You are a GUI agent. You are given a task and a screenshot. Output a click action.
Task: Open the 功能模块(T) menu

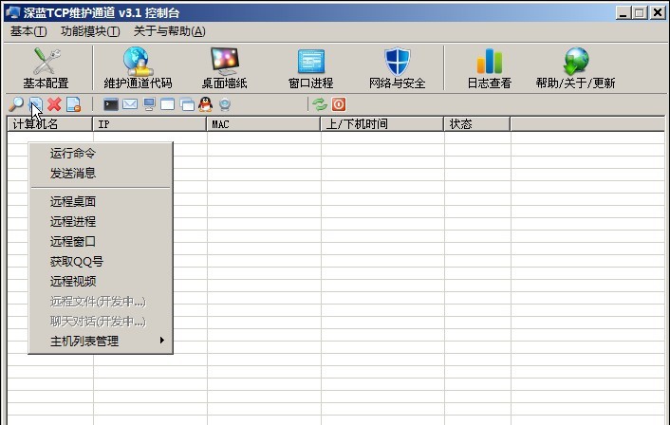click(90, 31)
